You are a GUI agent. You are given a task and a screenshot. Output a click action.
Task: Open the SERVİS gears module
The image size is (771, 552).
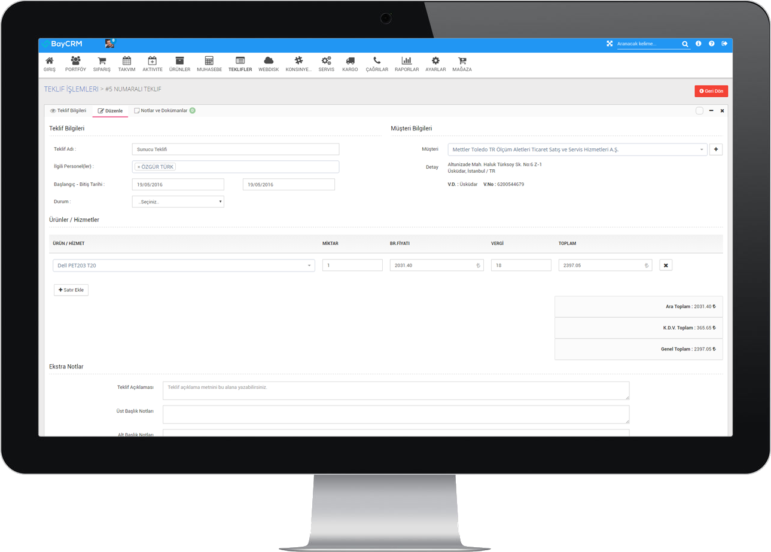tap(327, 64)
